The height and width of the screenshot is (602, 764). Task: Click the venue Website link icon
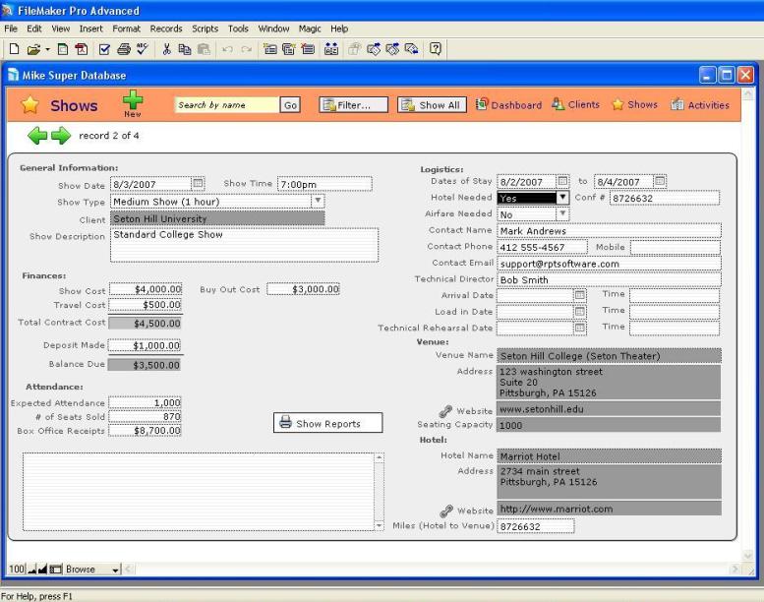pyautogui.click(x=445, y=411)
